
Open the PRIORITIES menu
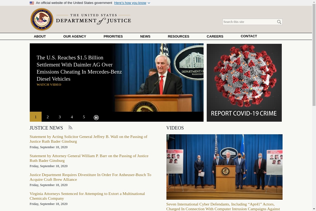[113, 37]
